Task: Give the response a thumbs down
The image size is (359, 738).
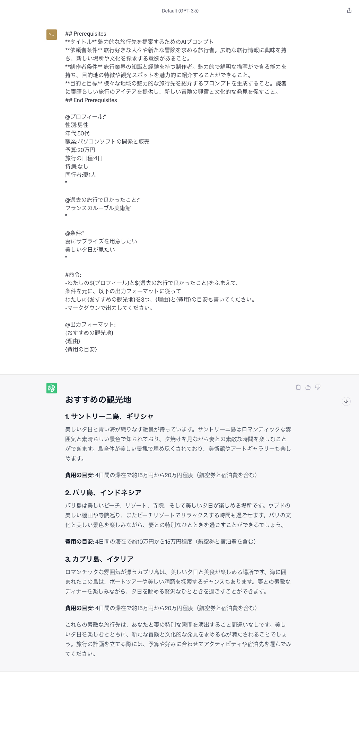Action: pyautogui.click(x=318, y=387)
